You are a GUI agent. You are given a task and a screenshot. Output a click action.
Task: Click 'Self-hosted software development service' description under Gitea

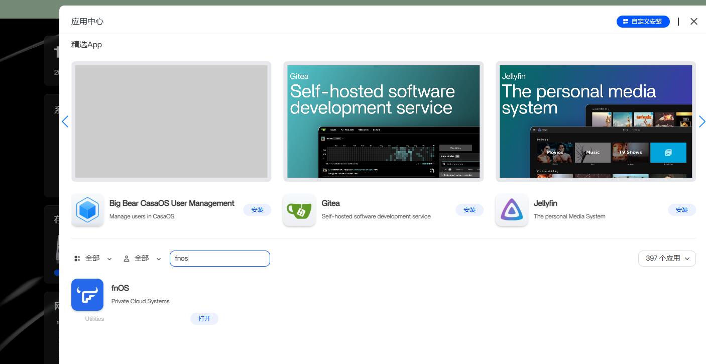tap(376, 216)
